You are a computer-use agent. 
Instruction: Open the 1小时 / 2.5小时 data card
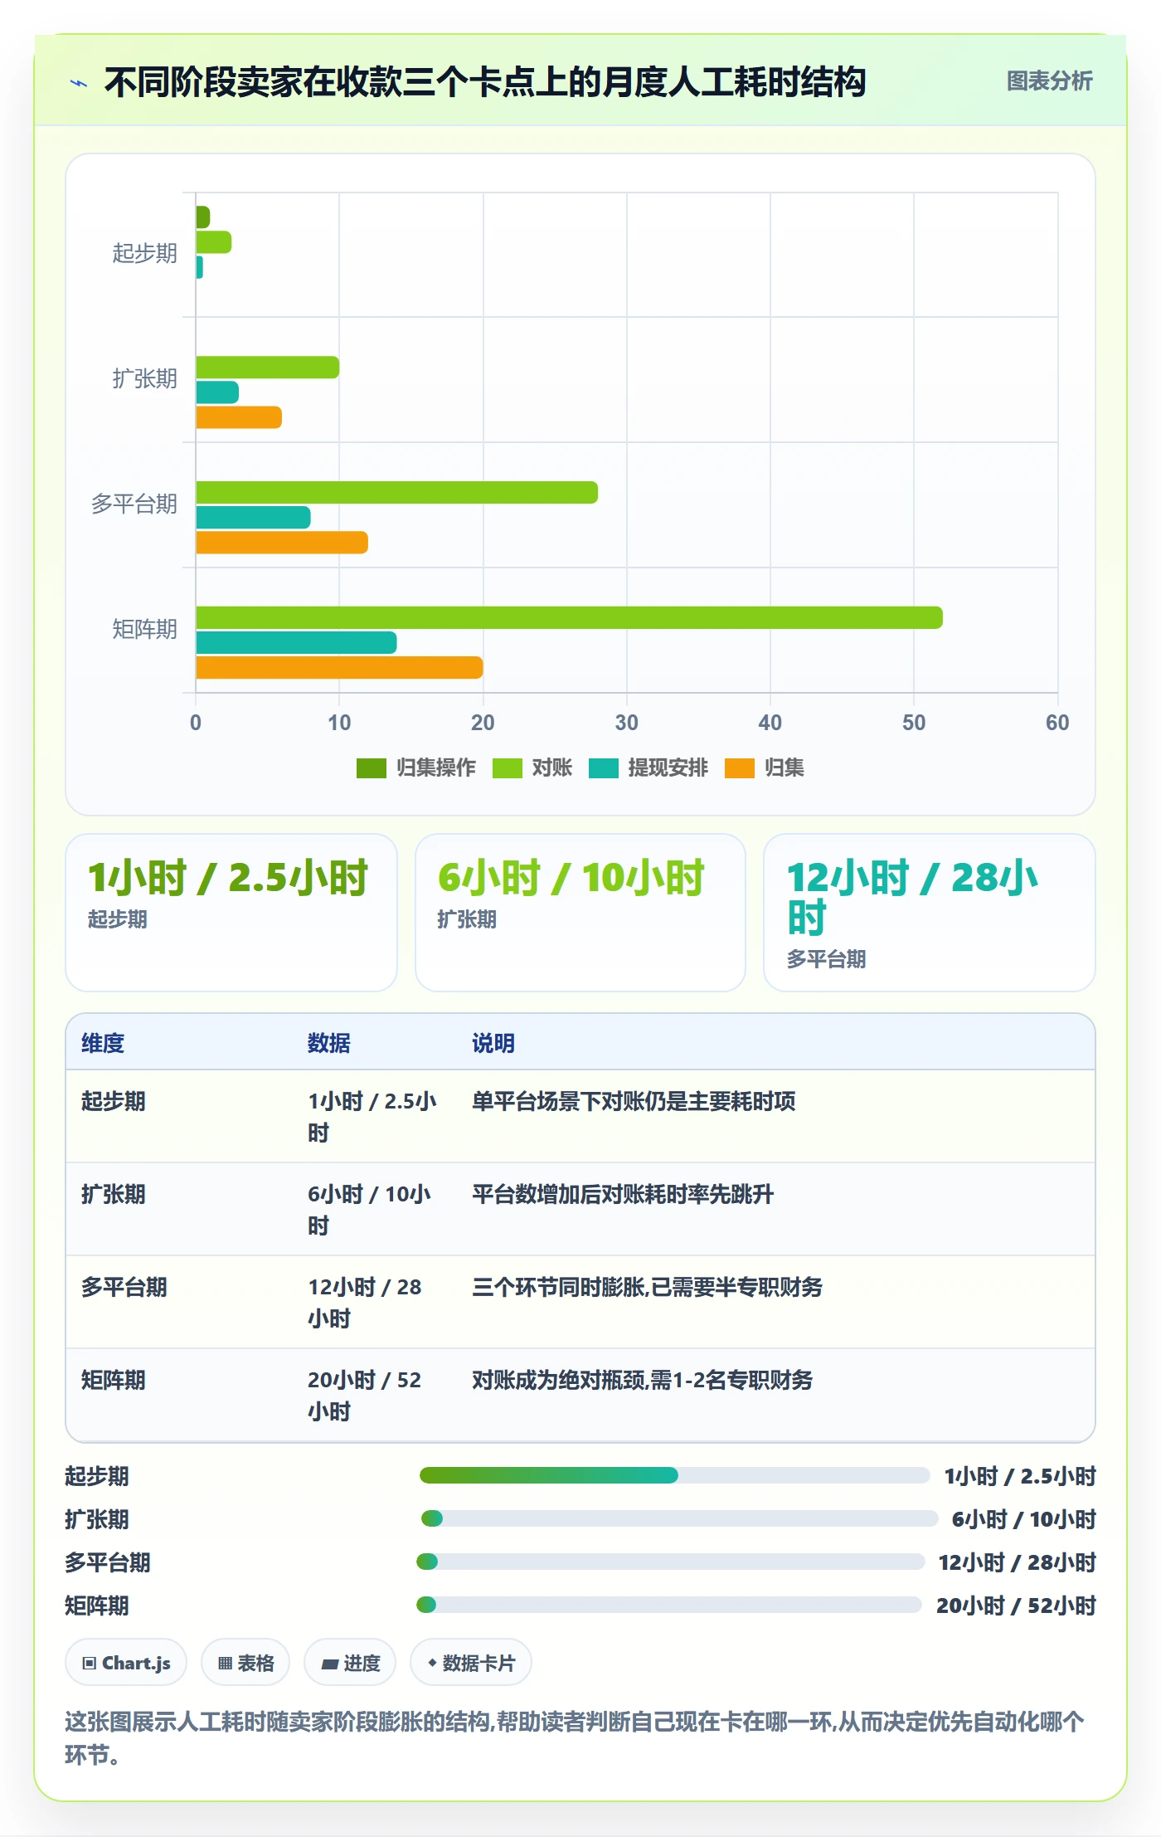(x=231, y=913)
